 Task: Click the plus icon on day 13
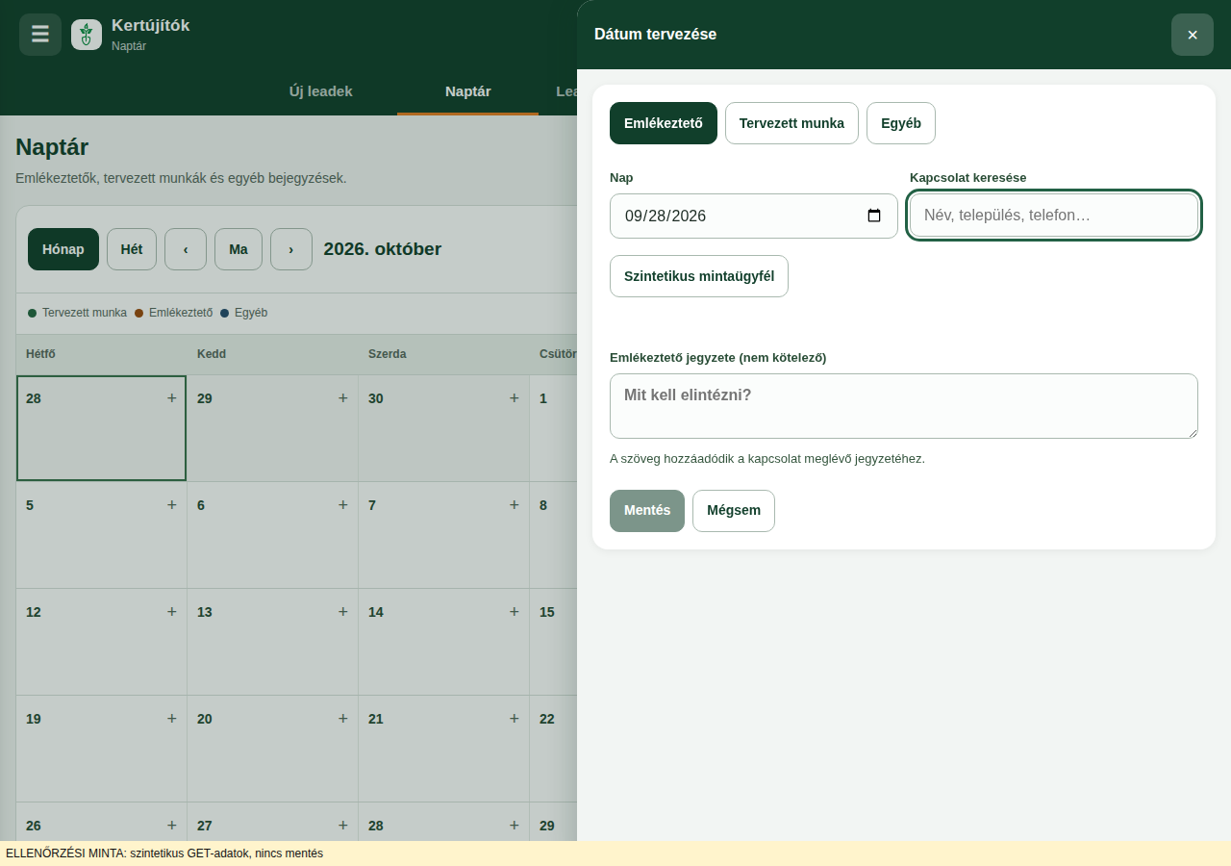click(343, 611)
